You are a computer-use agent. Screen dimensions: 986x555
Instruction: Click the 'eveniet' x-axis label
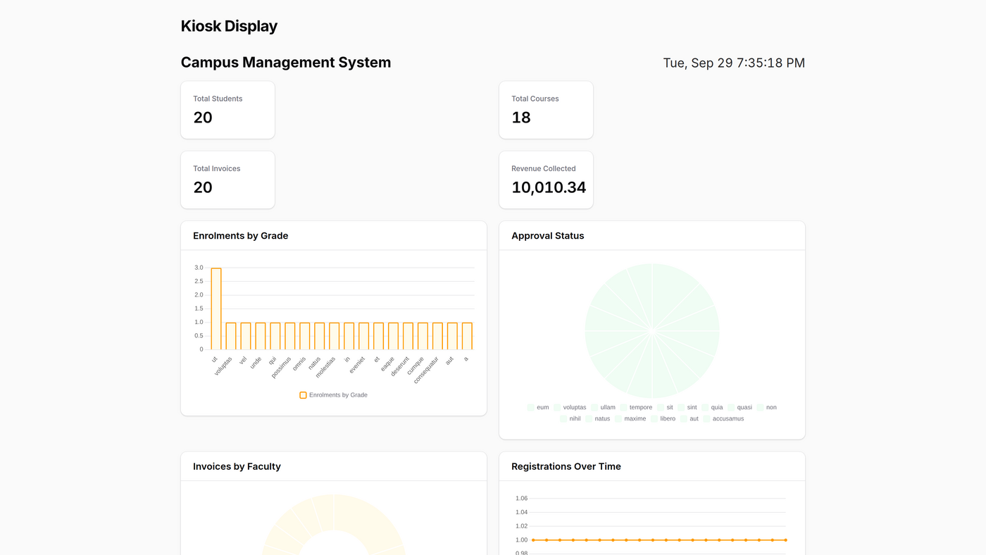pyautogui.click(x=357, y=365)
